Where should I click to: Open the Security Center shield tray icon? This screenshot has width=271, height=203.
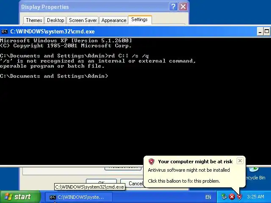(239, 197)
